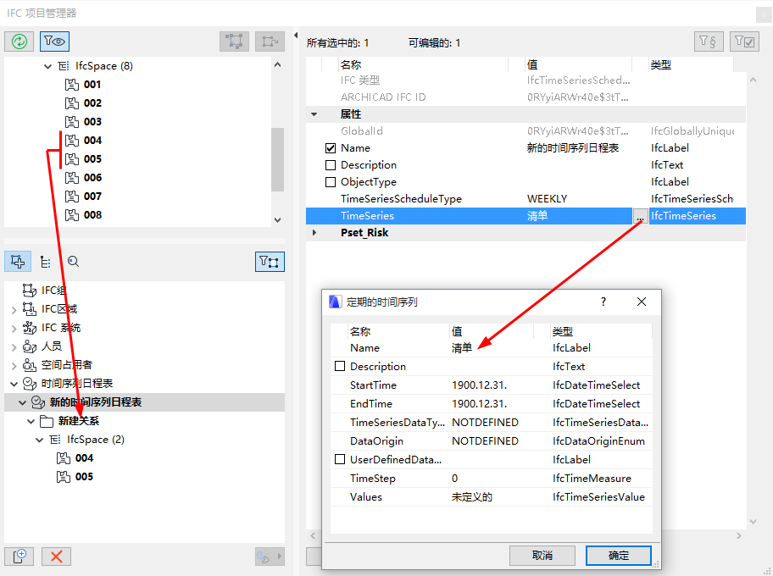
Task: Open the filter by scheme icon
Action: pos(709,42)
